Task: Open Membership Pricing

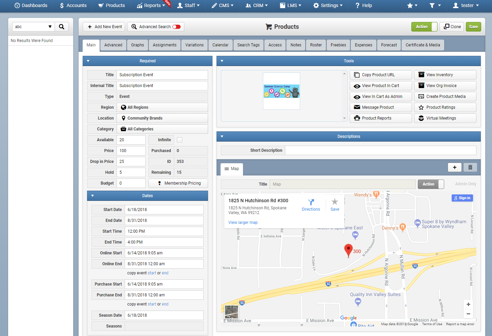Action: click(178, 183)
